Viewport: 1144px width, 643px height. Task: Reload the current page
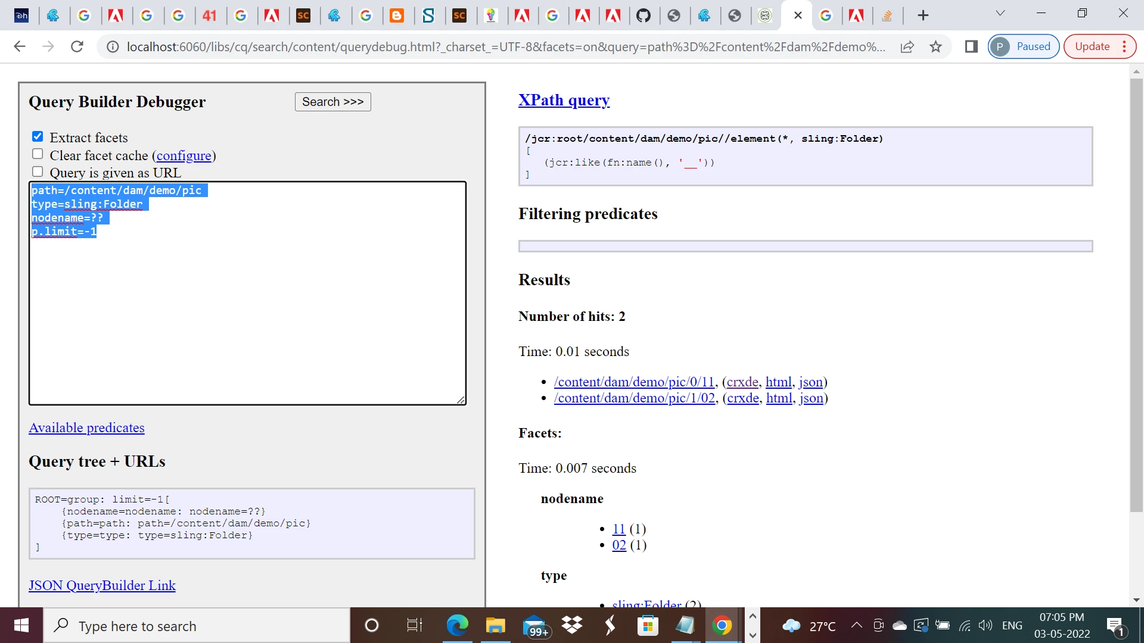[77, 46]
